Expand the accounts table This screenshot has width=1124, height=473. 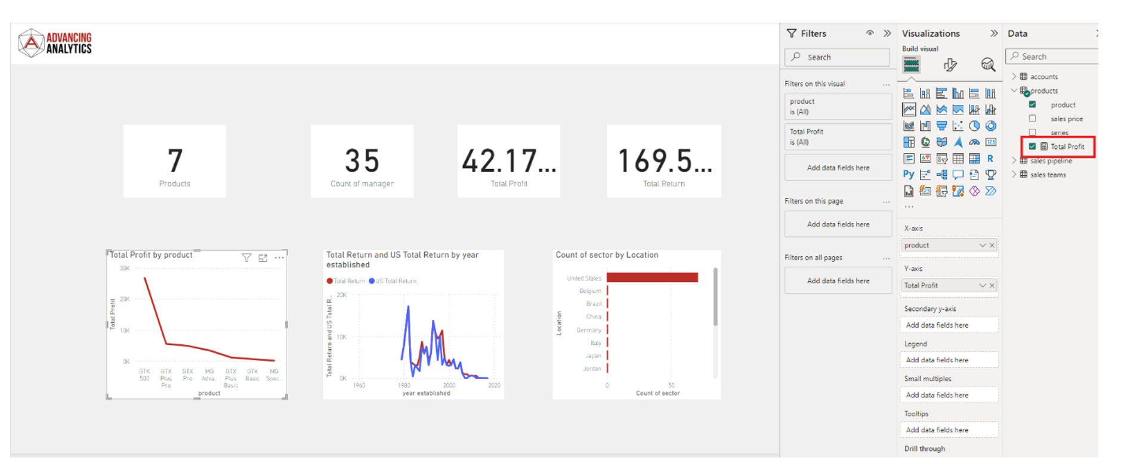(x=1014, y=76)
